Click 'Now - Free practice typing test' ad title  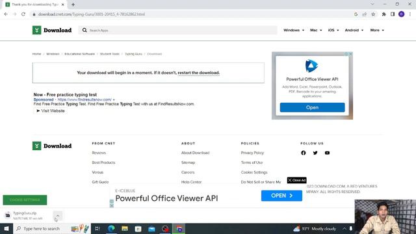tap(65, 95)
